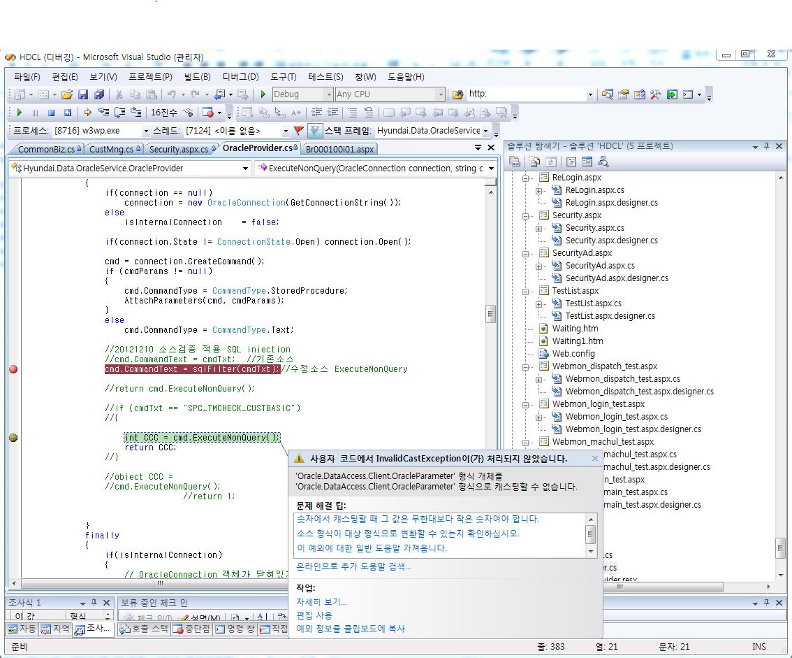
Task: Click the code editor vertical scrollbar thumb
Action: coord(490,314)
